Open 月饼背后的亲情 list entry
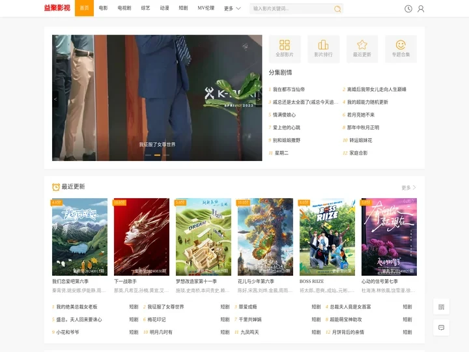This screenshot has height=352, width=469. tap(348, 332)
